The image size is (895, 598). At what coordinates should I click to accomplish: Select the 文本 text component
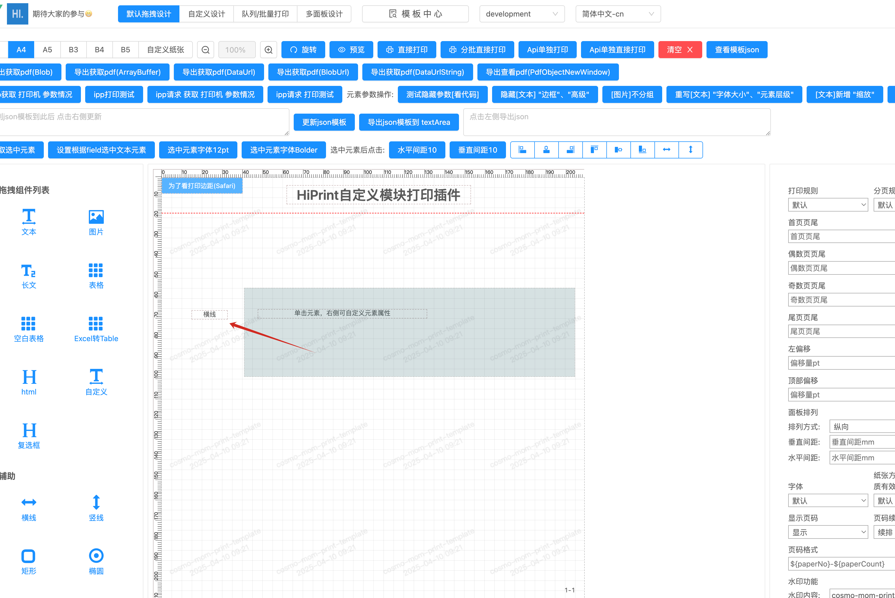(29, 222)
